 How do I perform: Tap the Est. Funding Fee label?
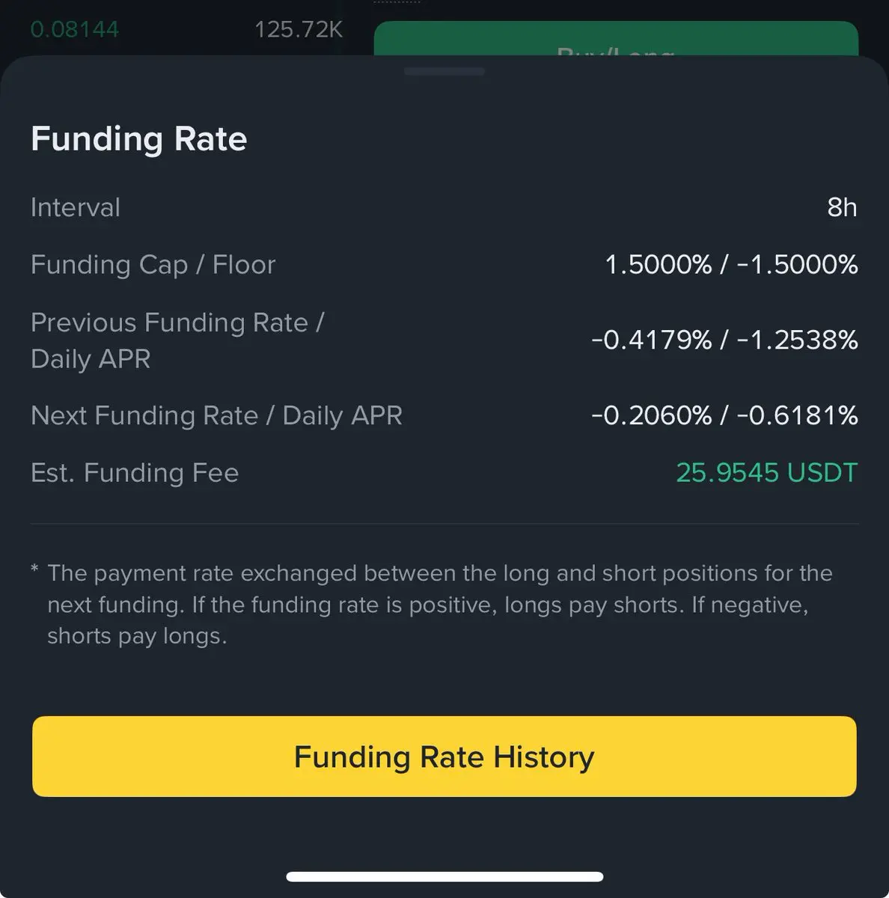pos(135,473)
